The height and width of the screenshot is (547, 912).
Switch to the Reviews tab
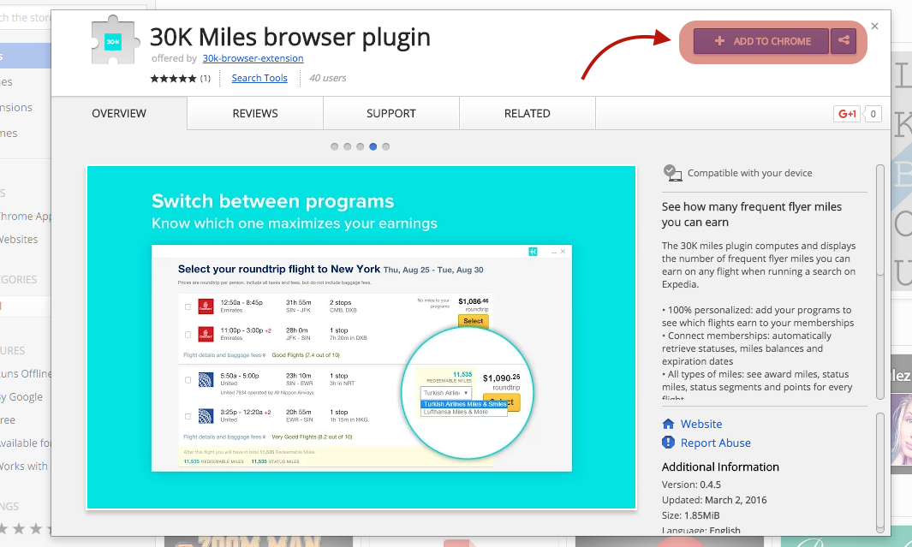[x=255, y=113]
